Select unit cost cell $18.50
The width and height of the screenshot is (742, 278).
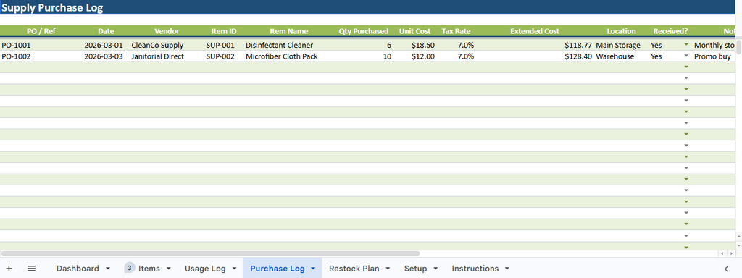point(423,46)
